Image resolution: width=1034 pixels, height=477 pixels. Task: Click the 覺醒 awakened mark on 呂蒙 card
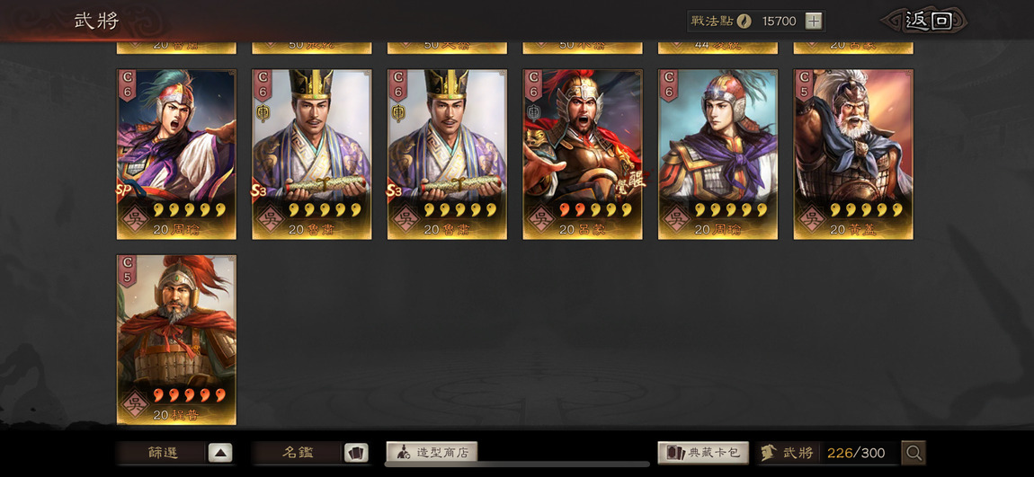635,179
